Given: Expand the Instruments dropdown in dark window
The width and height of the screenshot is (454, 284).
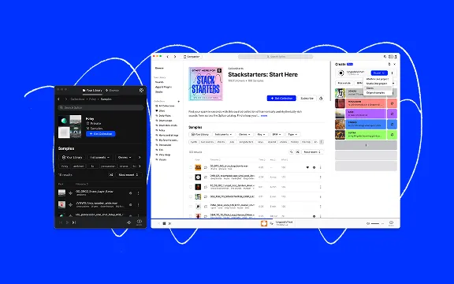Looking at the screenshot, I should tap(99, 157).
